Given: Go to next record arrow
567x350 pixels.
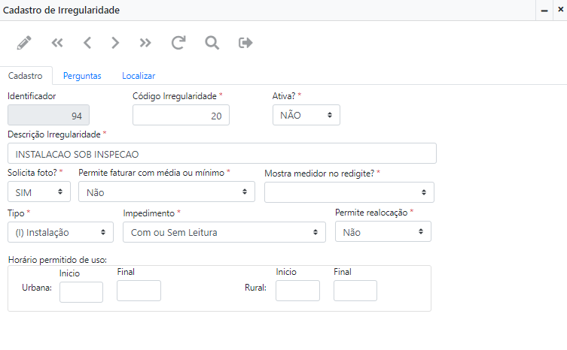Looking at the screenshot, I should (x=115, y=43).
